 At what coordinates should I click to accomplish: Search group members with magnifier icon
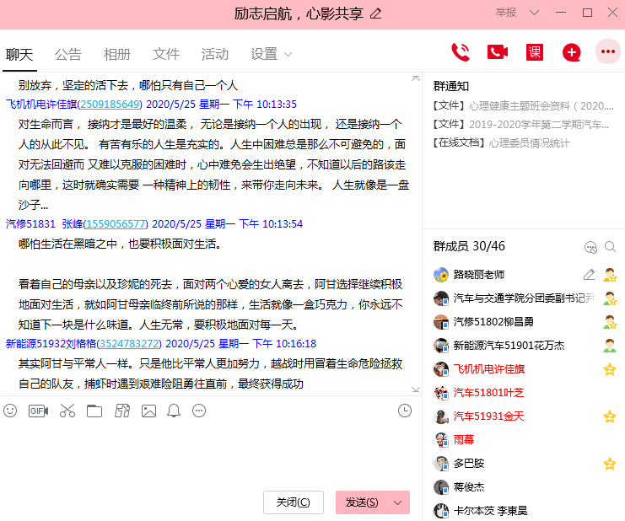[610, 247]
